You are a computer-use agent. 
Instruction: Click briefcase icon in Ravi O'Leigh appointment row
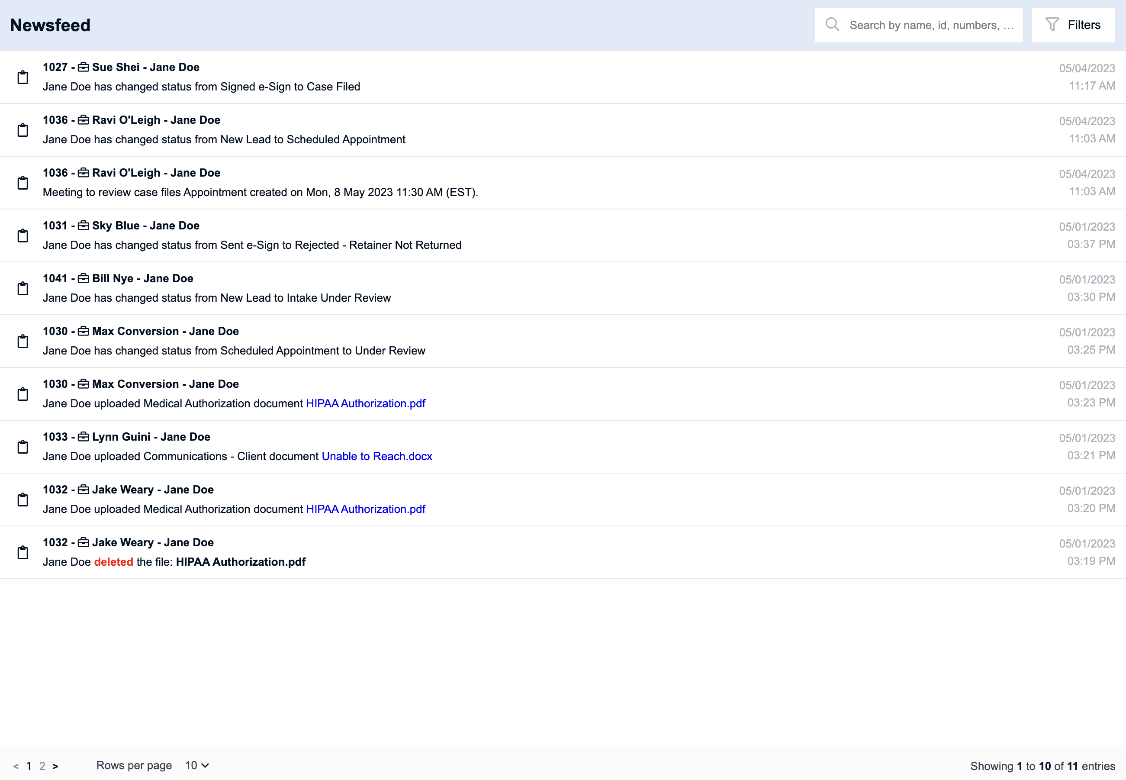[84, 173]
